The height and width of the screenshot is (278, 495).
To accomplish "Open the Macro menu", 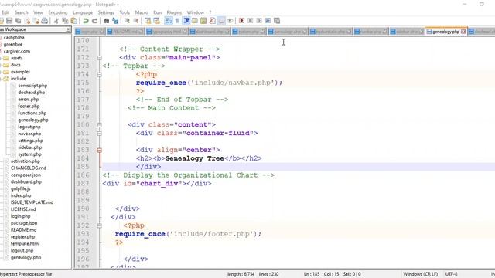I will coord(142,12).
